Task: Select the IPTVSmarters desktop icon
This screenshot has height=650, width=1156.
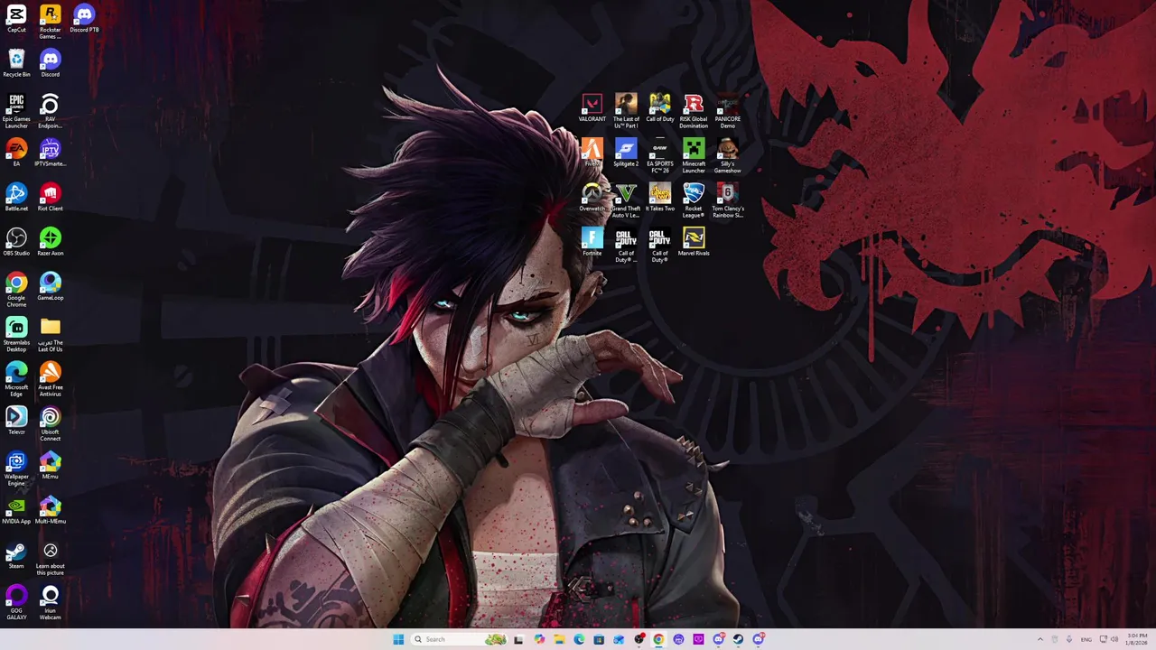Action: [x=51, y=153]
